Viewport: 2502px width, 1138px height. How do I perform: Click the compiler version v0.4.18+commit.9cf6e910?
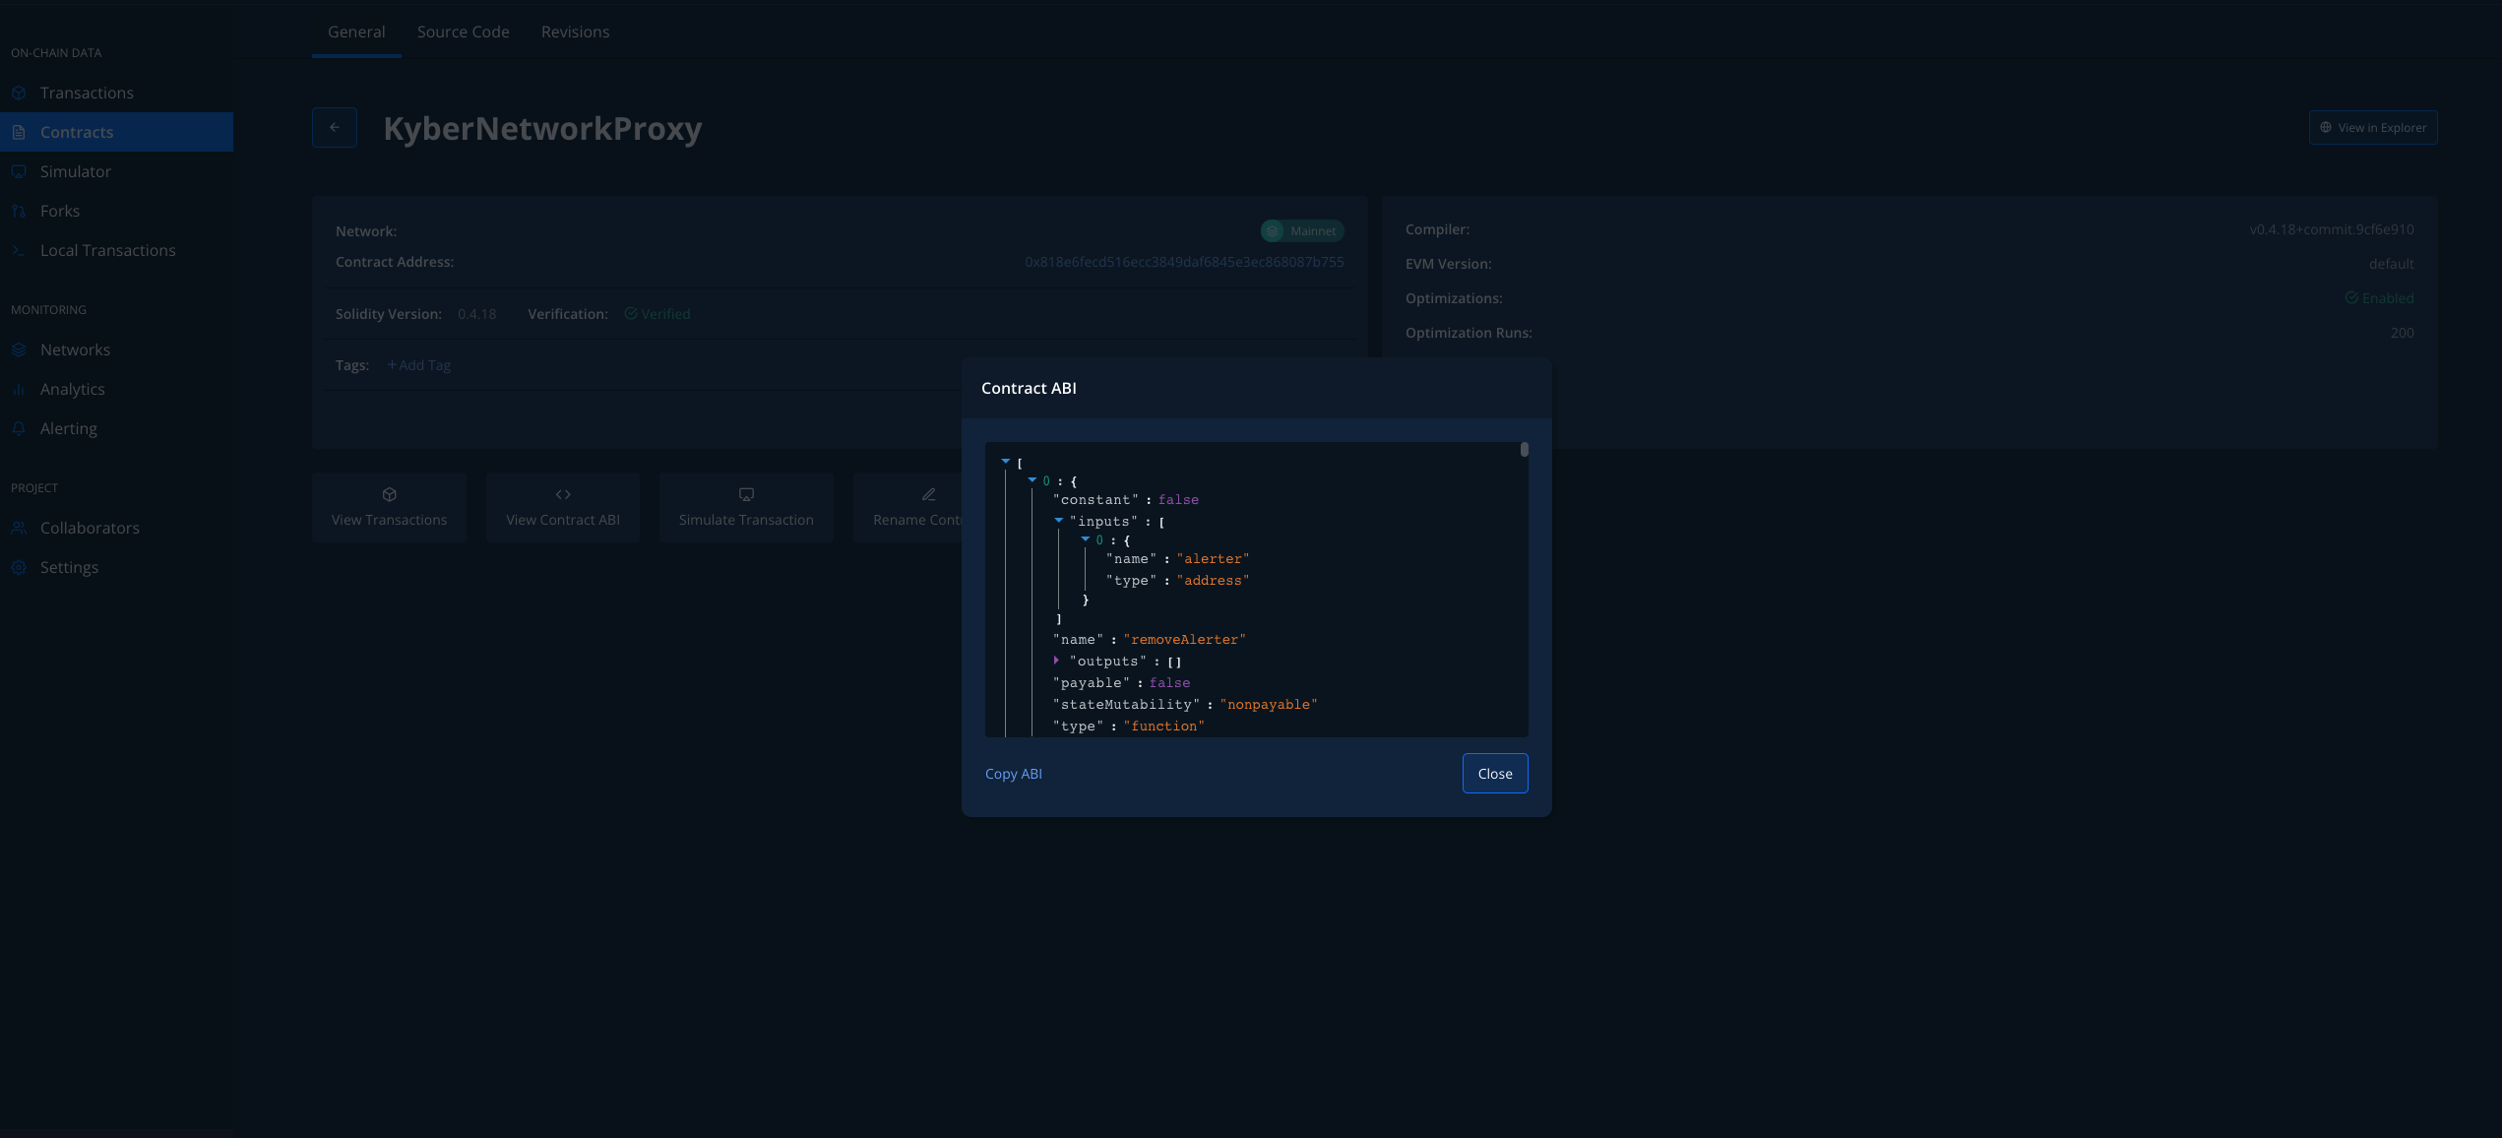tap(2332, 229)
